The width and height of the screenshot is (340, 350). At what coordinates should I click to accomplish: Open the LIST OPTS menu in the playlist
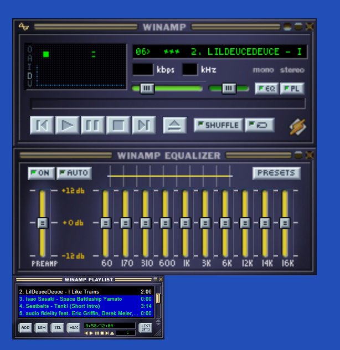(146, 327)
